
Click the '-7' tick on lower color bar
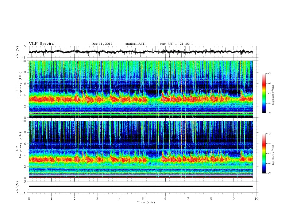(269, 173)
